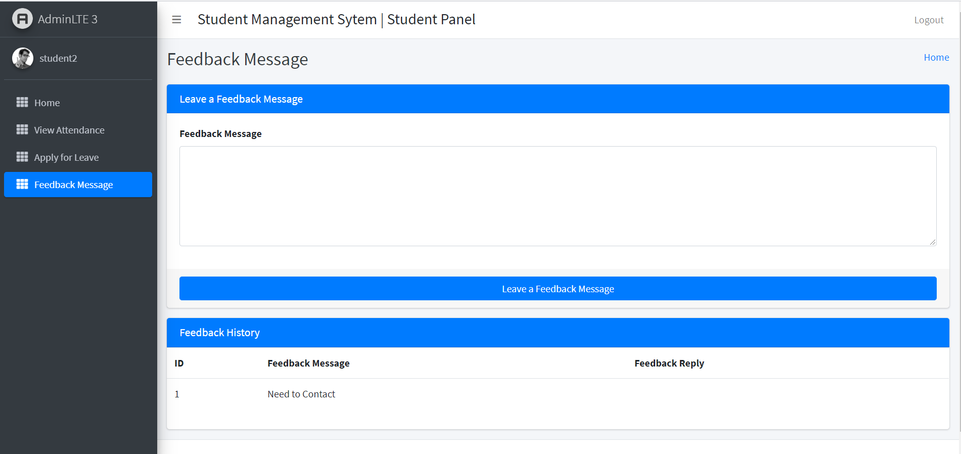Select the 'Need to Contact' table cell
961x454 pixels.
[x=301, y=394]
